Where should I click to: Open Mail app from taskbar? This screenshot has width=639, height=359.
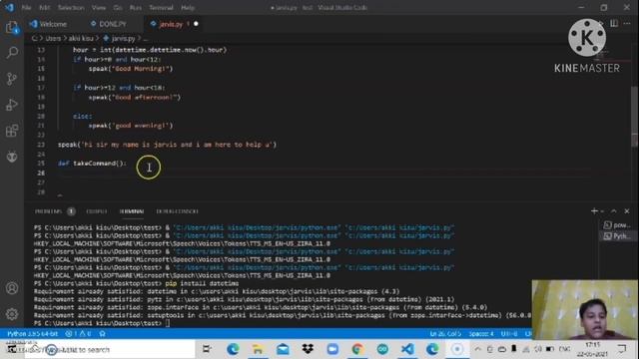tap(283, 349)
